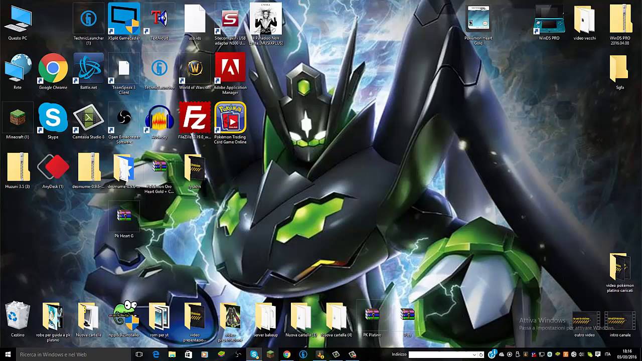Open the Sitecom WiFi USB adapter shortcut
Viewport: 642px width, 361px height.
pos(230,24)
